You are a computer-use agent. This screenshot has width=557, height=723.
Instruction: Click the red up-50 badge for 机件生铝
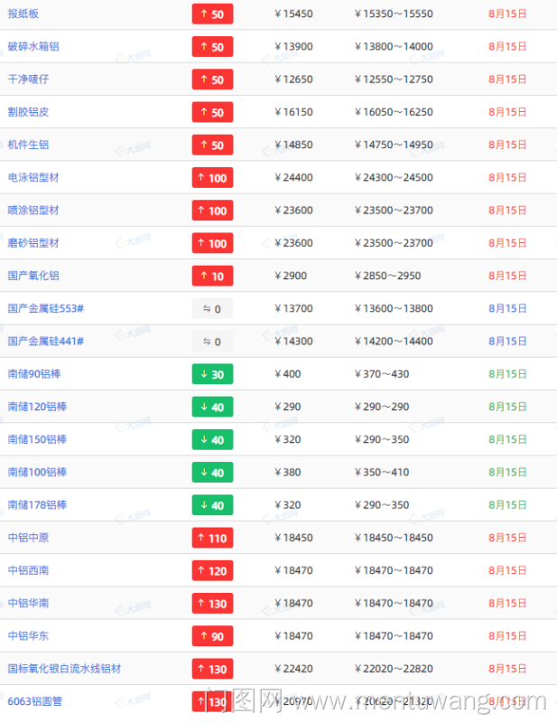pos(212,145)
